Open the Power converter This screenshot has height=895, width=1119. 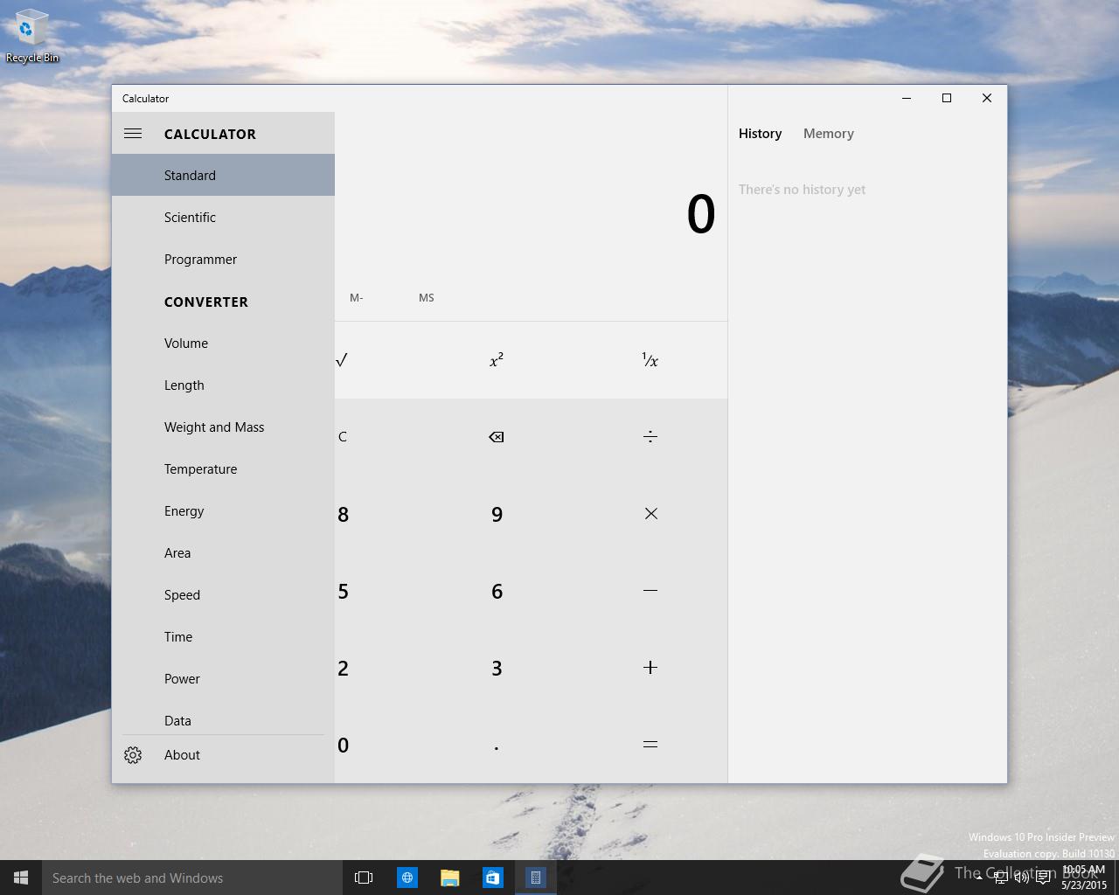(223, 678)
